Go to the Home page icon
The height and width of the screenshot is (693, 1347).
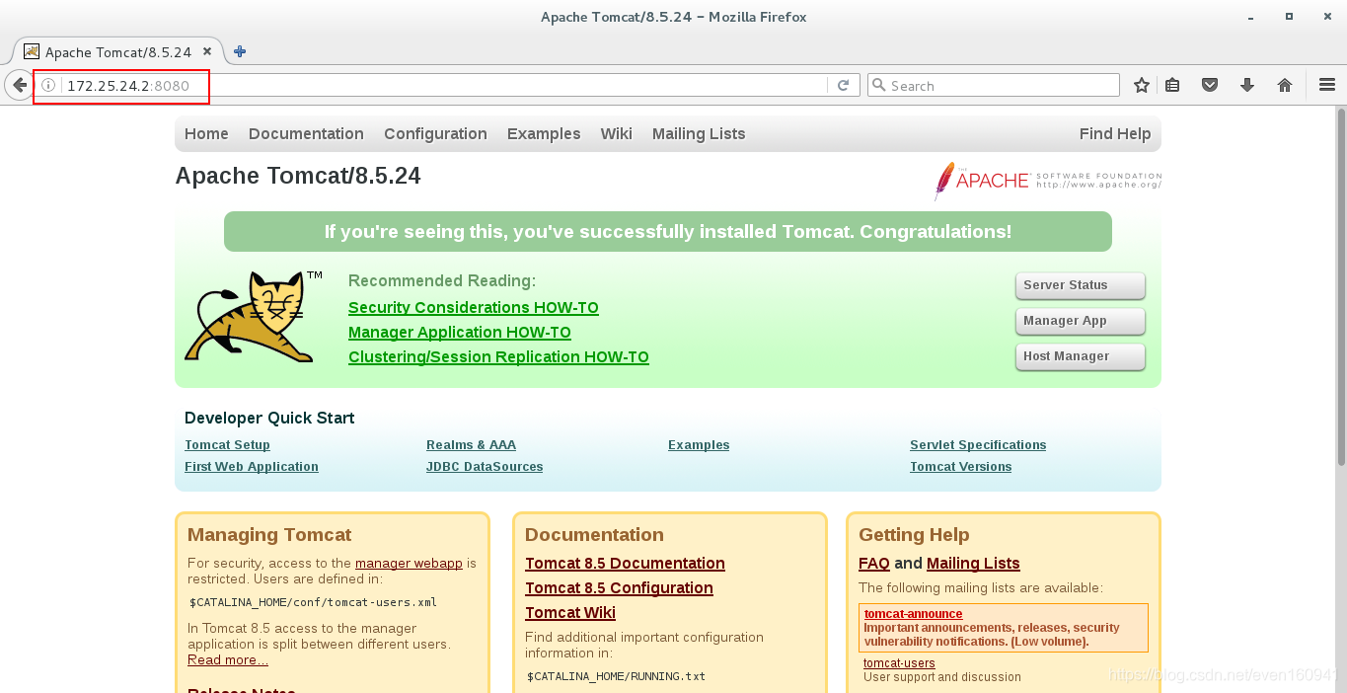(1285, 86)
